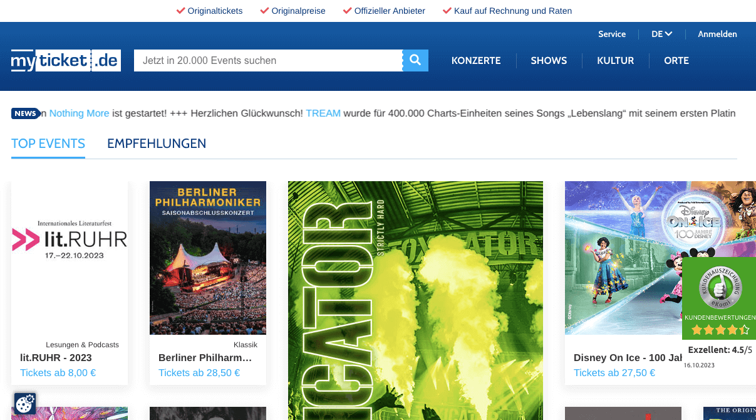Screen dimensions: 756x420
Task: Open the Disney On Ice image
Action: (x=660, y=258)
